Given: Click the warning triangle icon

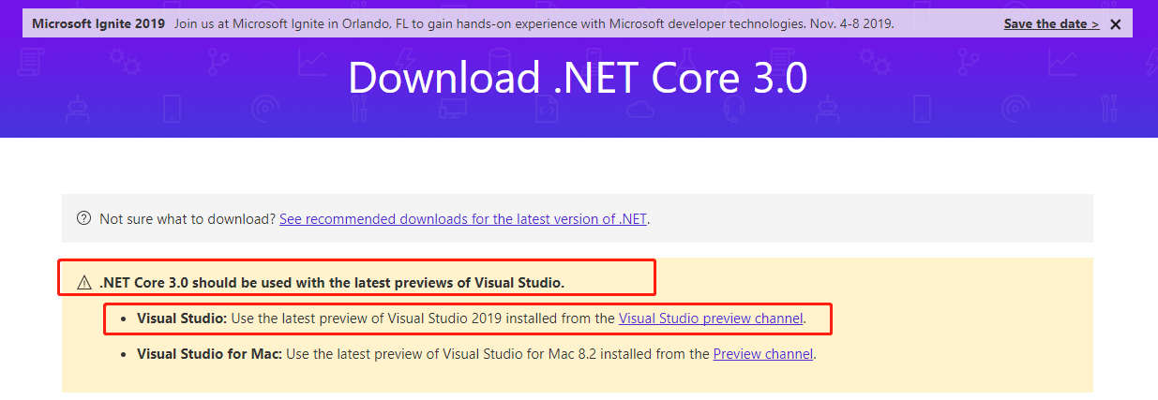Looking at the screenshot, I should (84, 282).
